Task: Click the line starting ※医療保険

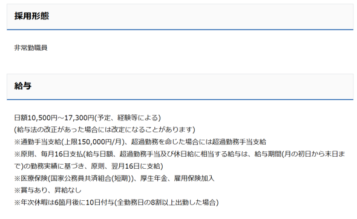Action: click(x=114, y=178)
